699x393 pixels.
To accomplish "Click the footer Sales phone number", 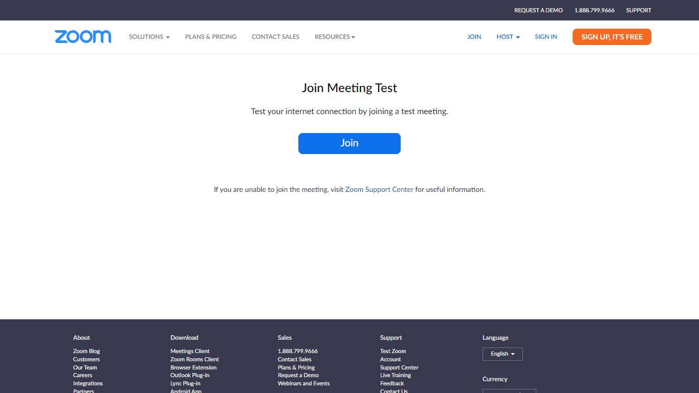I will coord(298,351).
